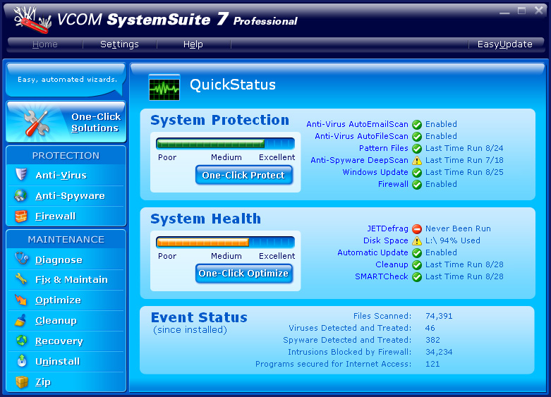
Task: Open the Anti-Virus section
Action: click(66, 175)
